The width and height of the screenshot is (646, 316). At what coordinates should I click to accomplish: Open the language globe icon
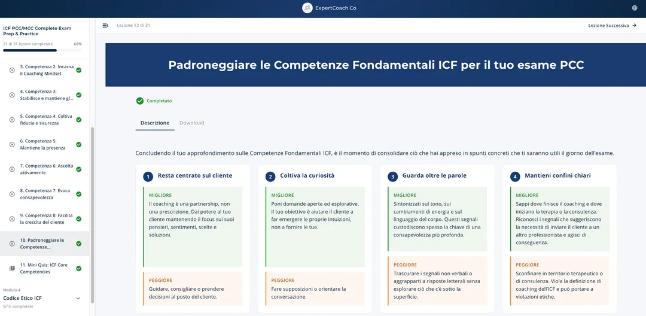point(635,8)
